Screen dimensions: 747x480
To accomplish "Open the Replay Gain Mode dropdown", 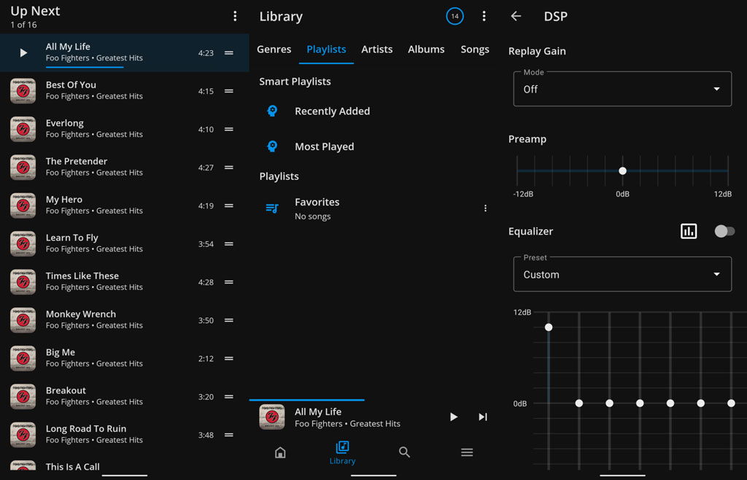I will click(622, 89).
